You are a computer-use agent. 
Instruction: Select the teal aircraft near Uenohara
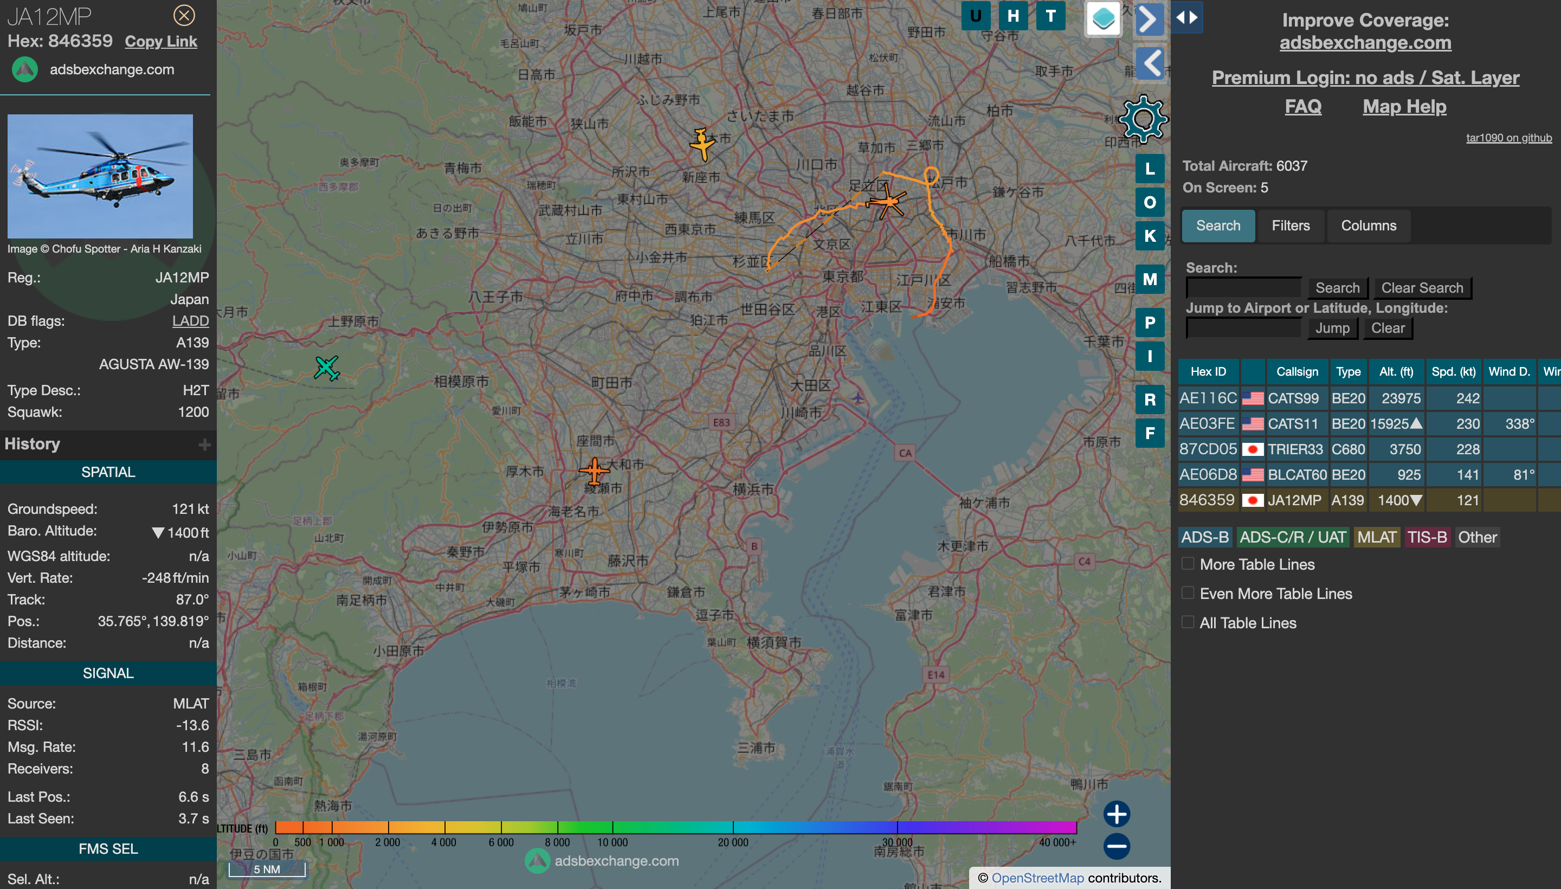click(x=327, y=368)
